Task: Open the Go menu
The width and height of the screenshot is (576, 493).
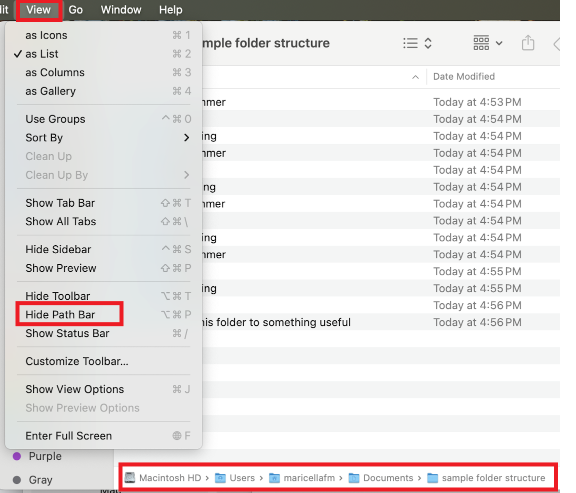Action: tap(75, 10)
